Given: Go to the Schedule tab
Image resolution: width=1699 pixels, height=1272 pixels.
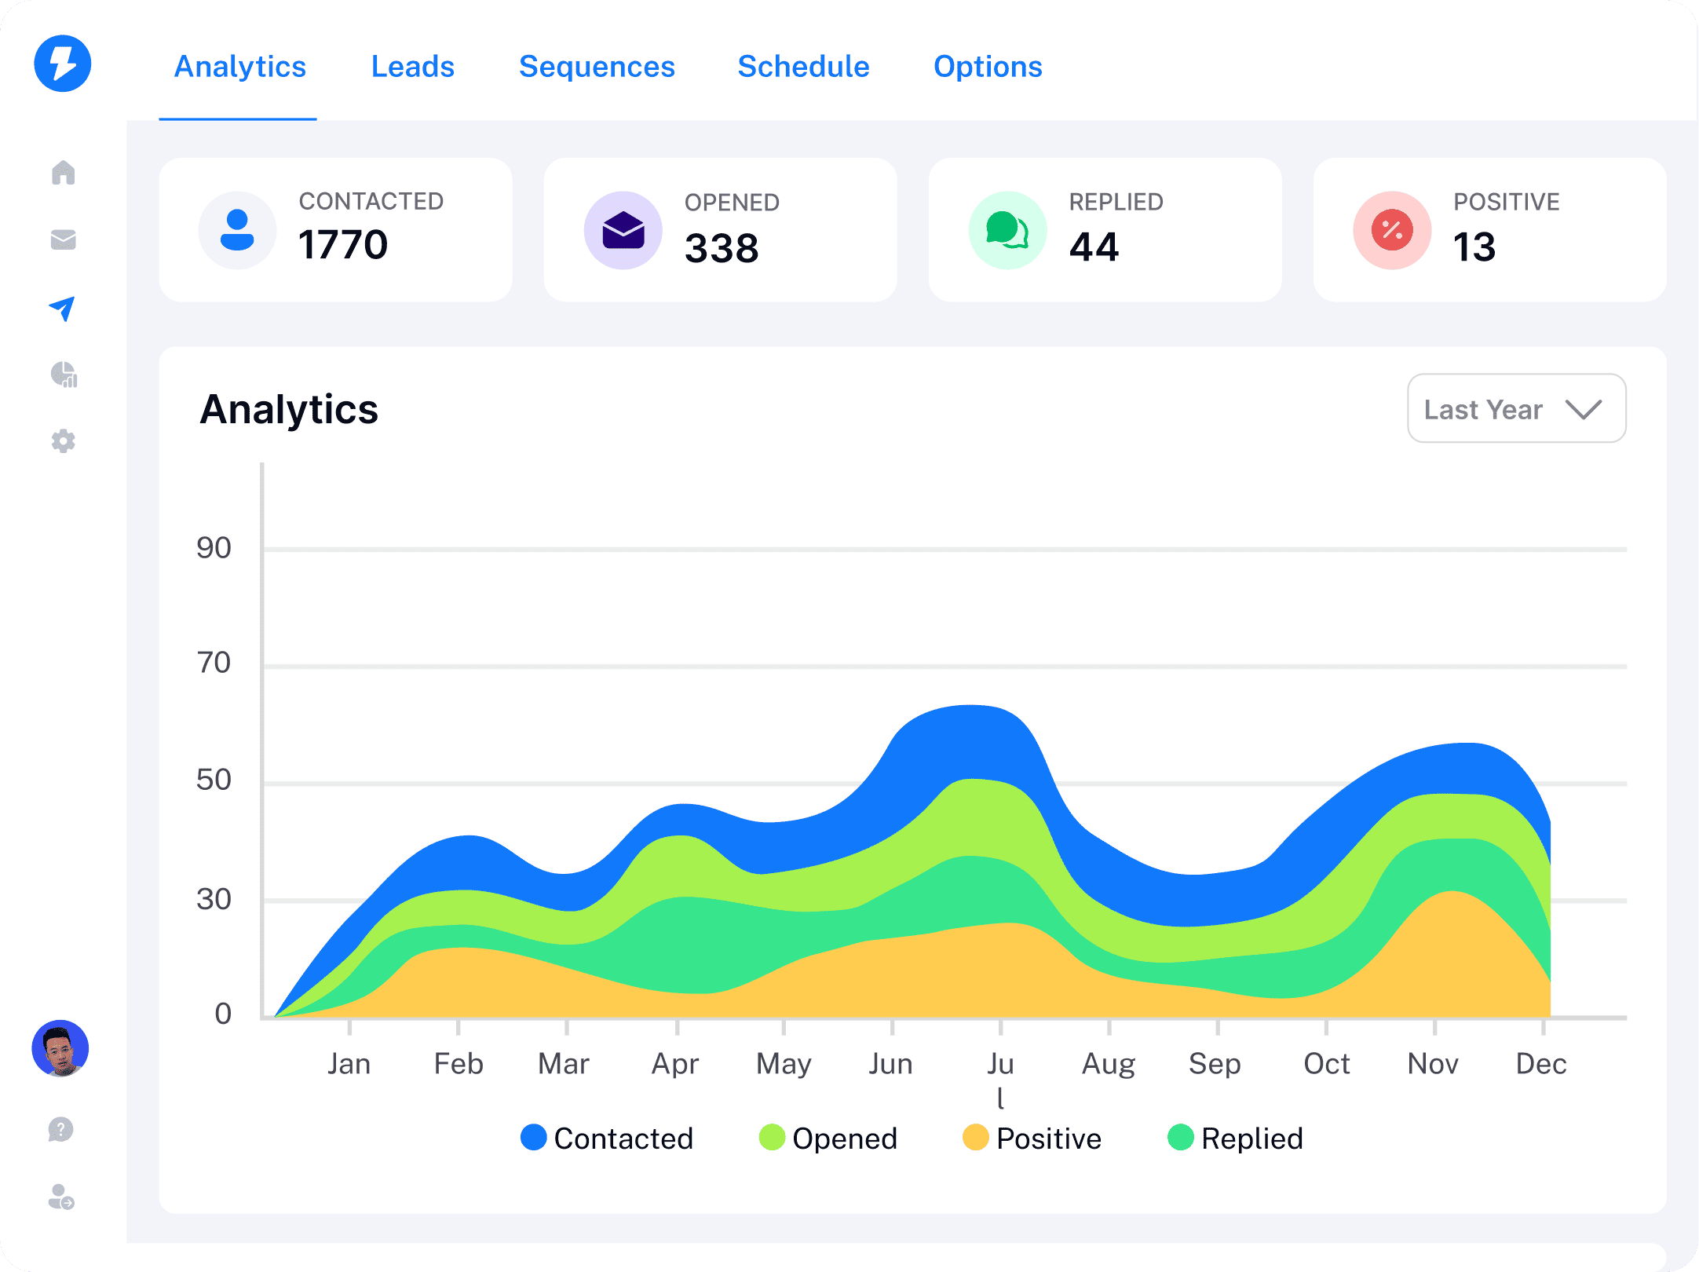Looking at the screenshot, I should (x=802, y=67).
